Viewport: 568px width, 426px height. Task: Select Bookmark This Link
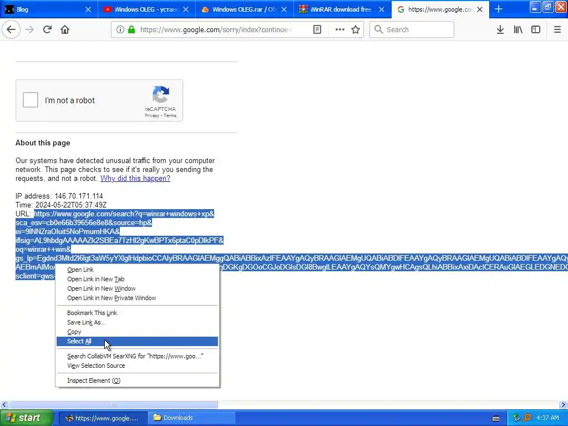pyautogui.click(x=138, y=313)
